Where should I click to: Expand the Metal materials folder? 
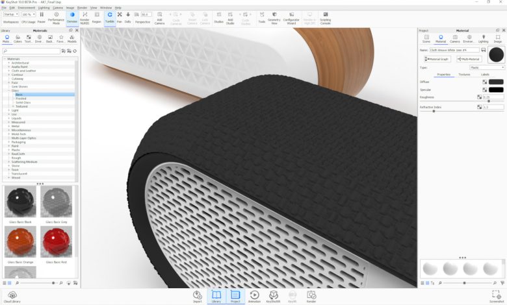[8, 126]
